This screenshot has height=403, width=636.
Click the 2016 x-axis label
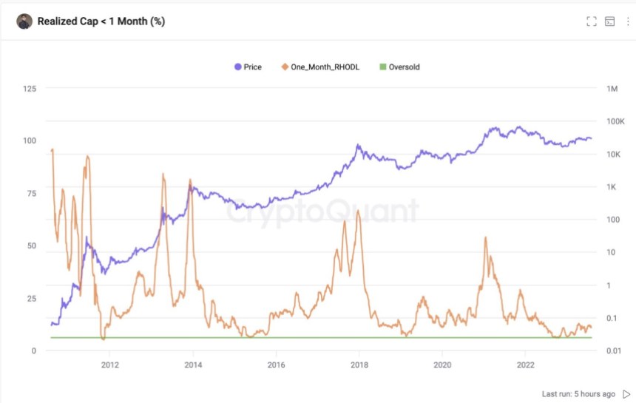276,365
